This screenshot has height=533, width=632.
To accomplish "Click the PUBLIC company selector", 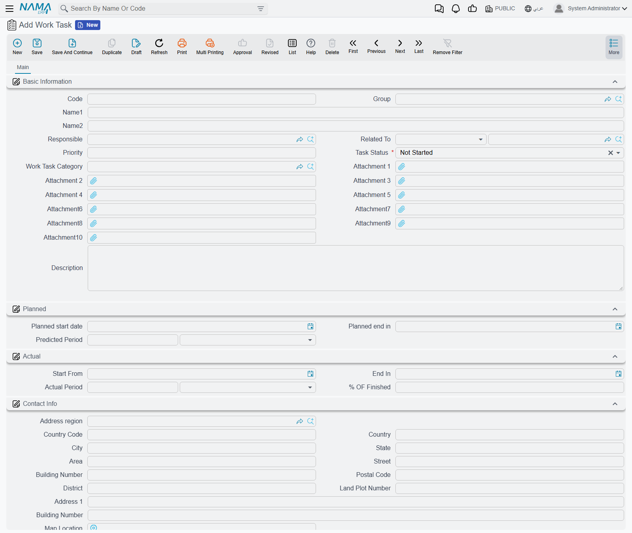I will (x=500, y=9).
